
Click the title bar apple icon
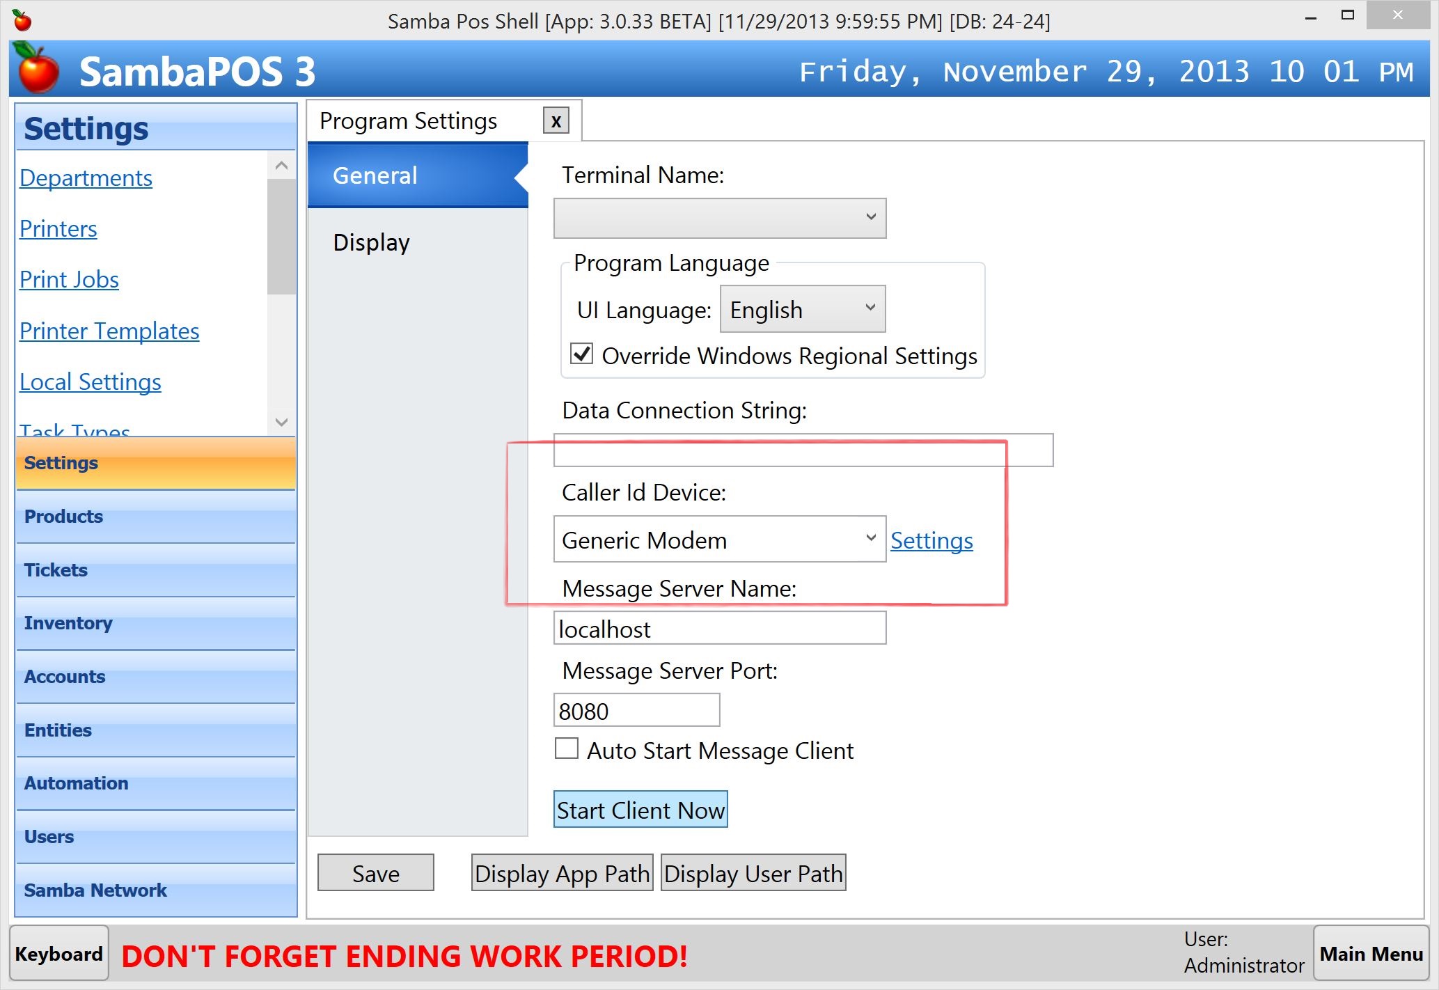[x=22, y=20]
